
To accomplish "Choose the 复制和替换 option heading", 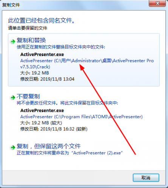I will click(x=31, y=40).
